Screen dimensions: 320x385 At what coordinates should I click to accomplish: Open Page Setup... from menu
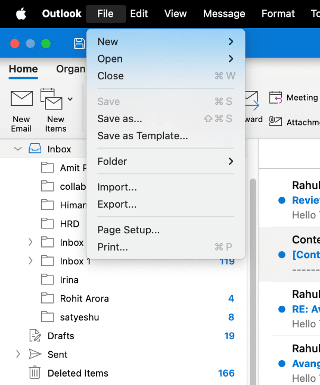(x=166, y=230)
